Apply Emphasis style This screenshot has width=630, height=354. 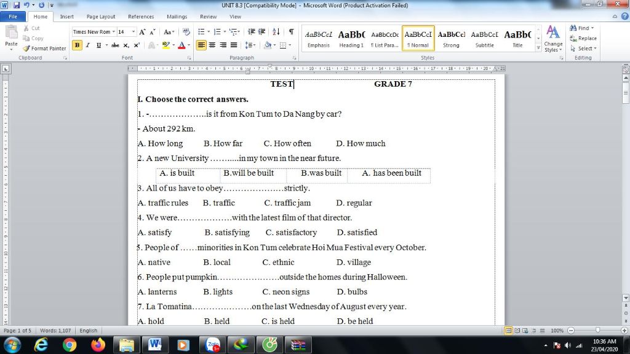tap(319, 39)
